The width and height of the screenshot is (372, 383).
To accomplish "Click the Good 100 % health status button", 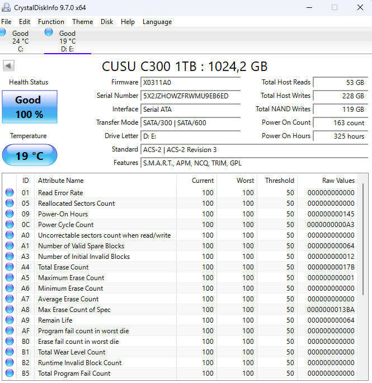I will tap(29, 106).
